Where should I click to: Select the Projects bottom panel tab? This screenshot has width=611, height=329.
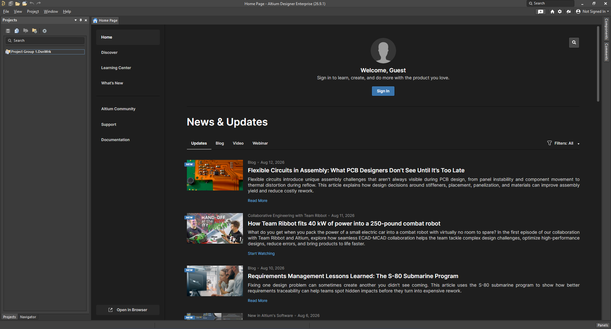pyautogui.click(x=10, y=317)
